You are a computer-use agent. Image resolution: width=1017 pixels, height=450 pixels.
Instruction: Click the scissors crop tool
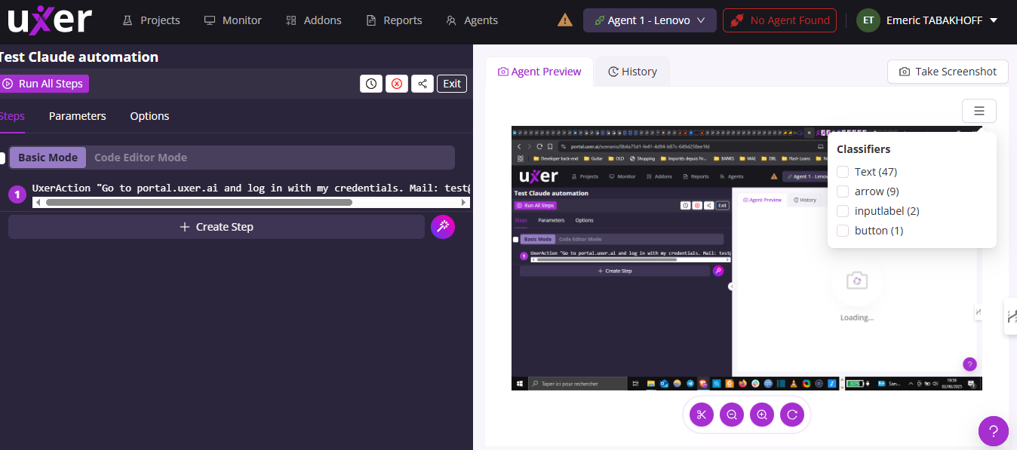702,414
